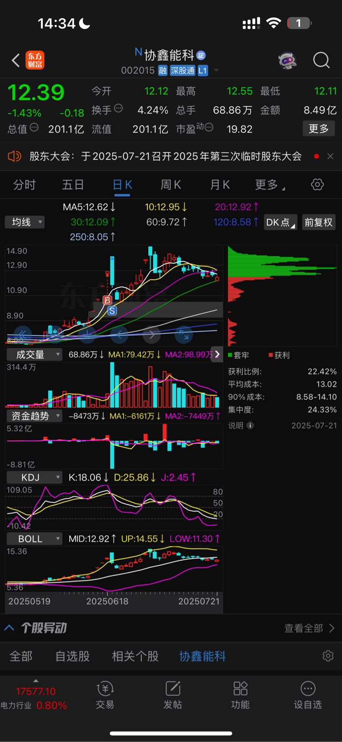This screenshot has width=342, height=742.
Task: Open the 股东大会 announcement text
Action: [x=166, y=156]
